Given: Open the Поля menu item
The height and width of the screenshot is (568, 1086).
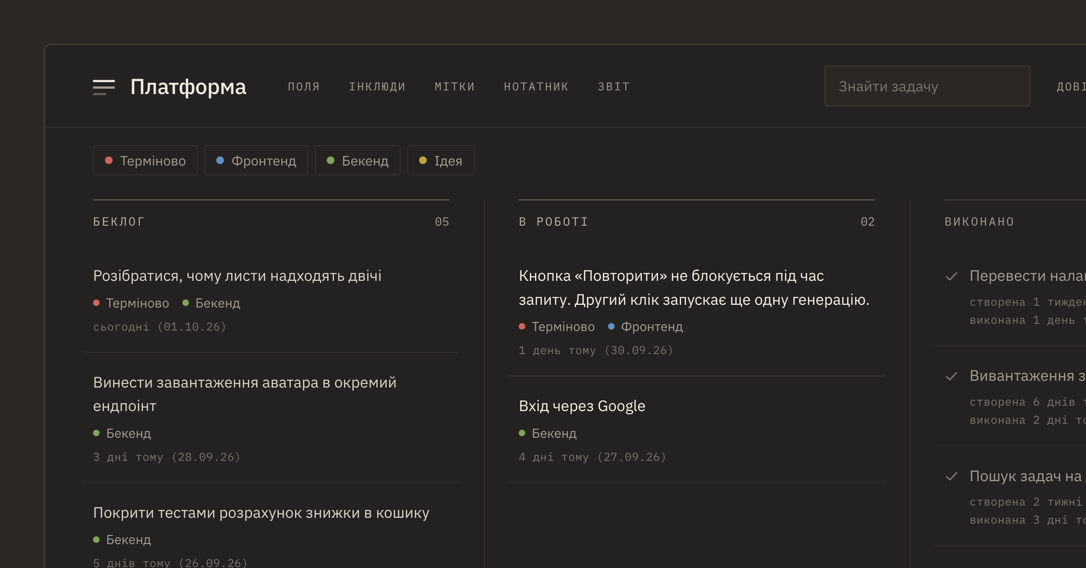Looking at the screenshot, I should tap(304, 86).
